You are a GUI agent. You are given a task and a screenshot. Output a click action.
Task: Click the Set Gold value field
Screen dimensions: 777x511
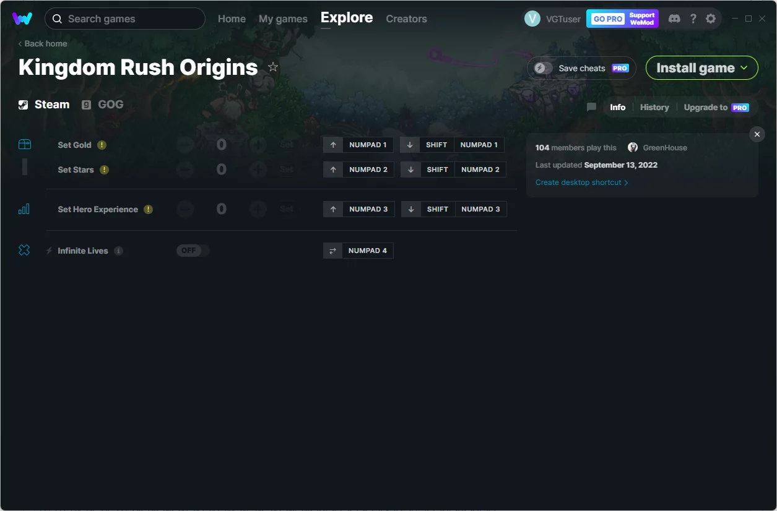pos(222,145)
